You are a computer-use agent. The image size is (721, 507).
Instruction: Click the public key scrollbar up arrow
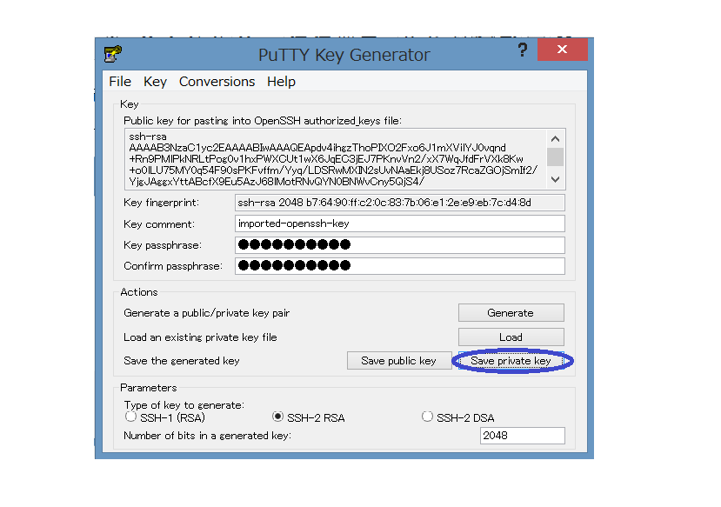click(x=555, y=138)
